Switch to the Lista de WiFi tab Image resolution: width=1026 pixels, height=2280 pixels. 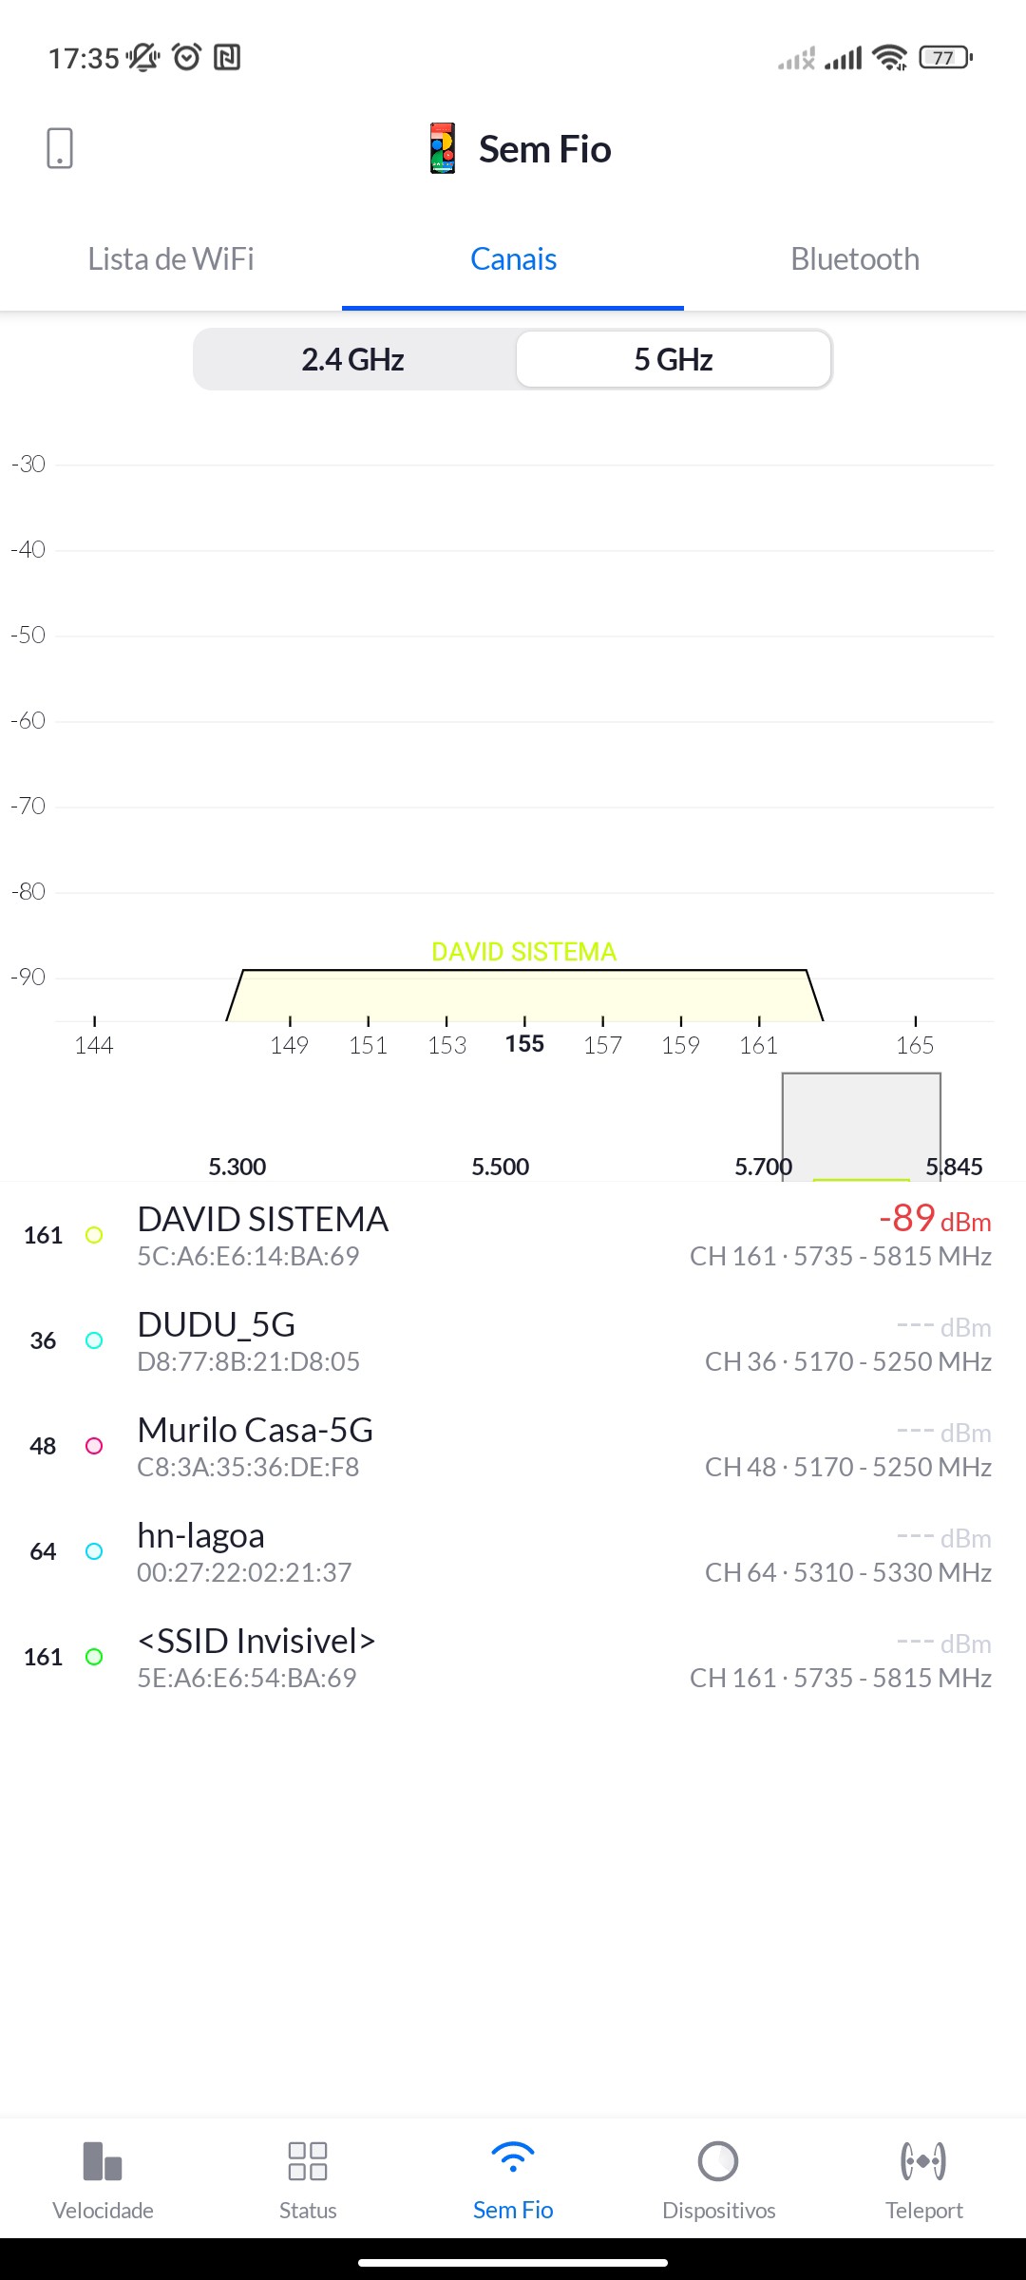pyautogui.click(x=171, y=259)
